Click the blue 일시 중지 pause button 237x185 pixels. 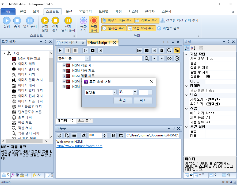[30, 22]
